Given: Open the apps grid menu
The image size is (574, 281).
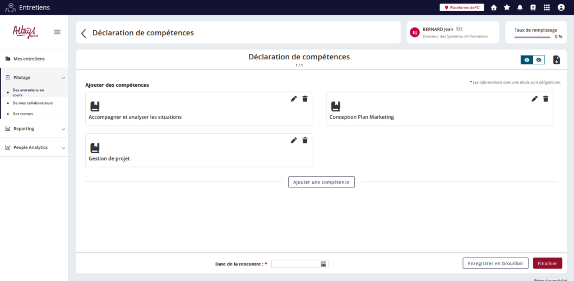Looking at the screenshot, I should [x=547, y=7].
